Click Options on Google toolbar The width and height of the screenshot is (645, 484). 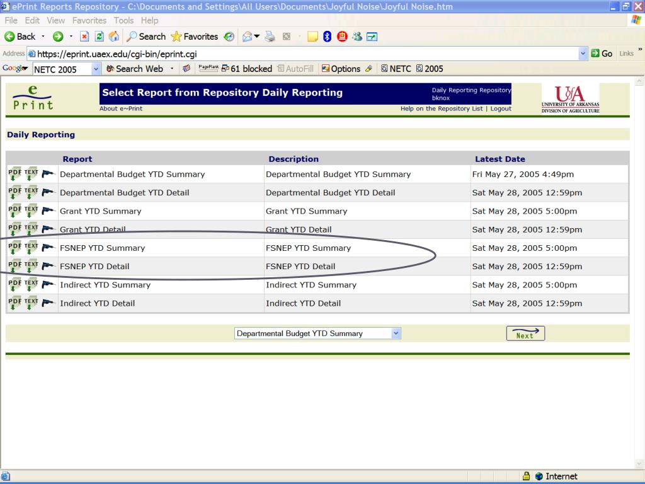coord(341,69)
